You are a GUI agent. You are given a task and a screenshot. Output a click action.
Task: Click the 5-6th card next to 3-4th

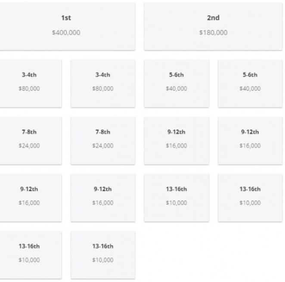coord(177,84)
